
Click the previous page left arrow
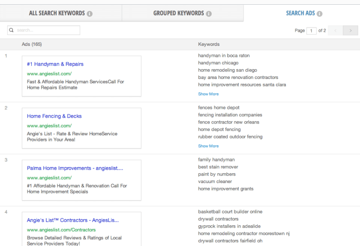click(x=335, y=30)
